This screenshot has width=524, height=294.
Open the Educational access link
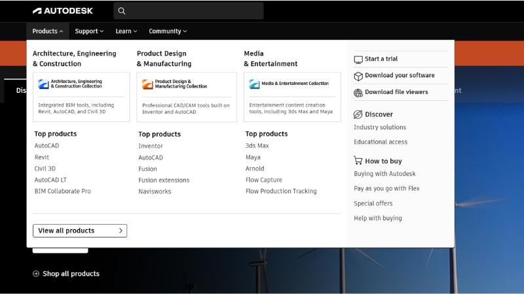point(381,142)
